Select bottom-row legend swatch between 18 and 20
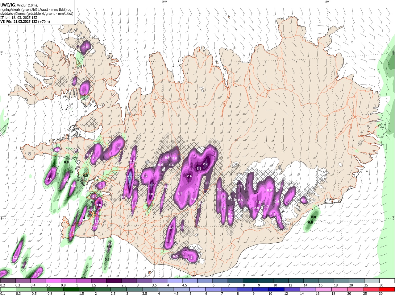Image resolution: width=395 pixels, height=296 pixels. [x=340, y=290]
